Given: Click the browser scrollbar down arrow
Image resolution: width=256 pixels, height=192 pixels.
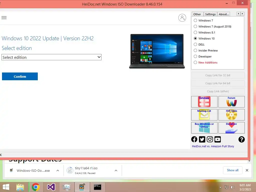Looking at the screenshot, I should 249,161.
